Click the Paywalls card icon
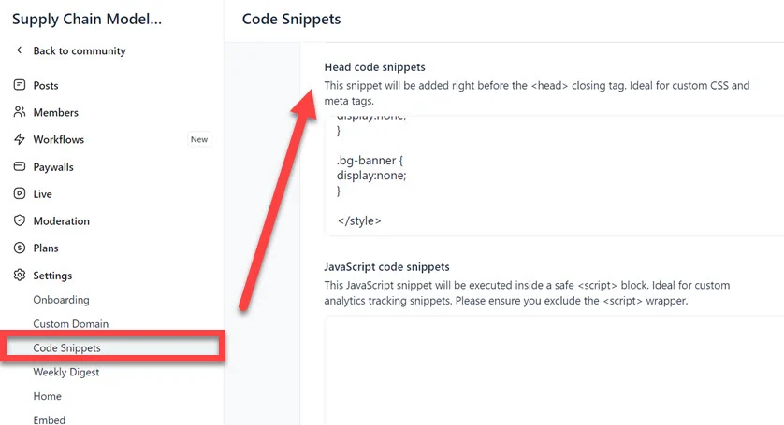The image size is (784, 425). (x=20, y=167)
